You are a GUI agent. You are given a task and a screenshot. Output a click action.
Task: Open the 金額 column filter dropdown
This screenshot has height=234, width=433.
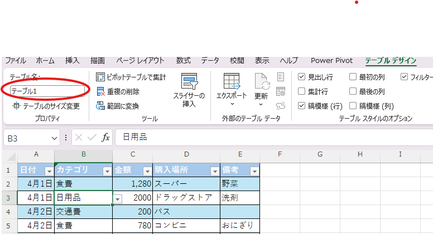pos(147,171)
